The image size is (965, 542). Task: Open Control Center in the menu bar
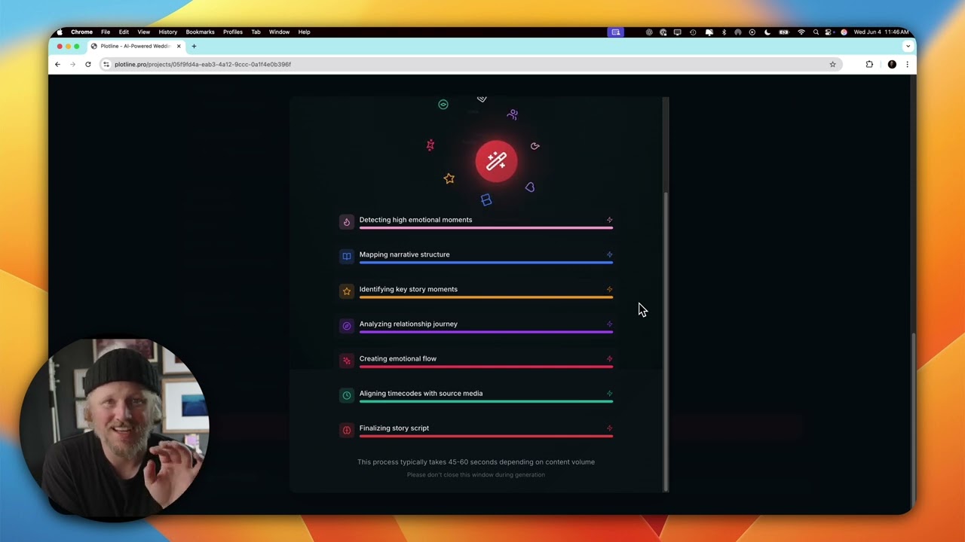tap(829, 32)
